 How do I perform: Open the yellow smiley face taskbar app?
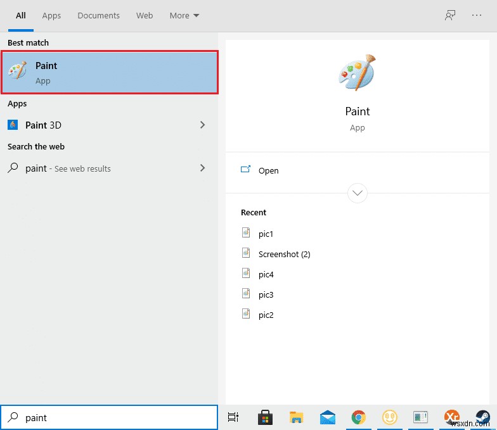point(389,417)
